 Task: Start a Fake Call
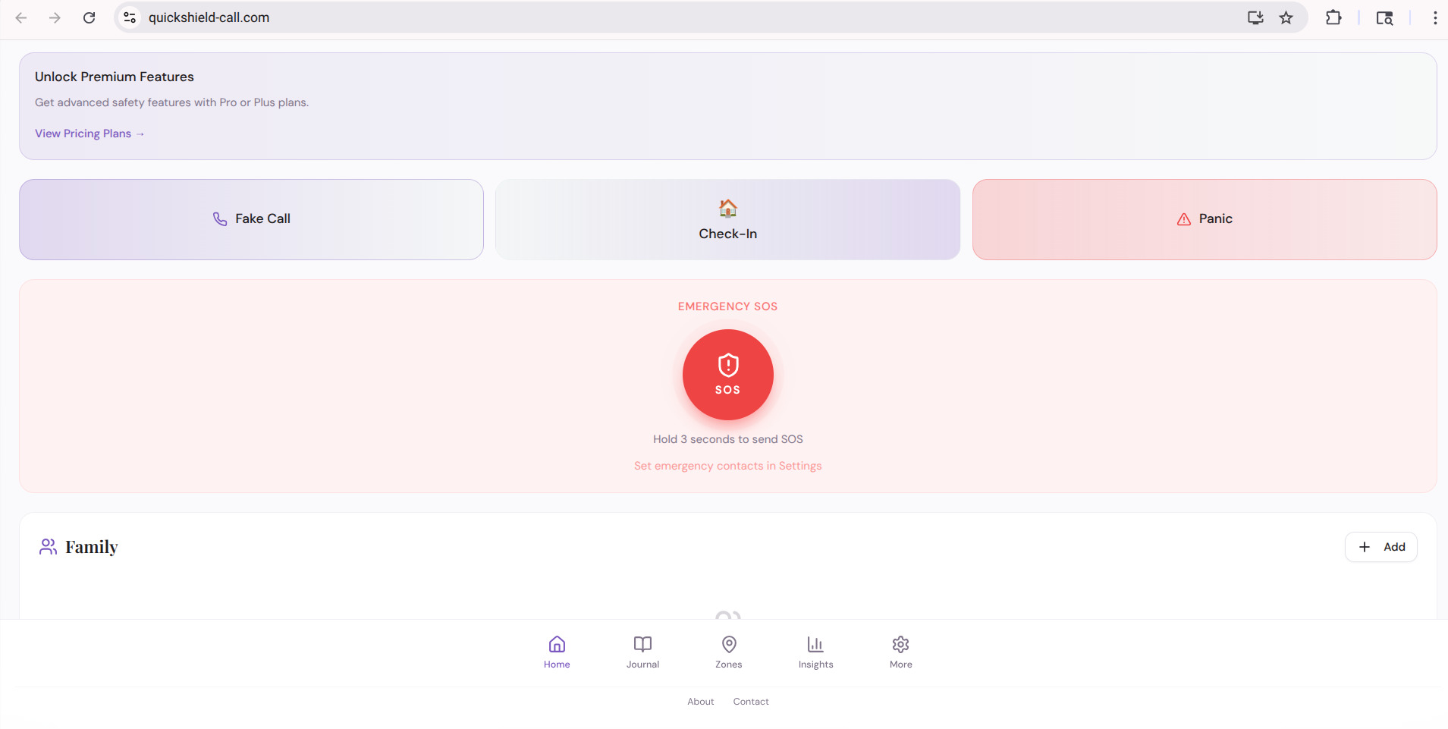251,219
